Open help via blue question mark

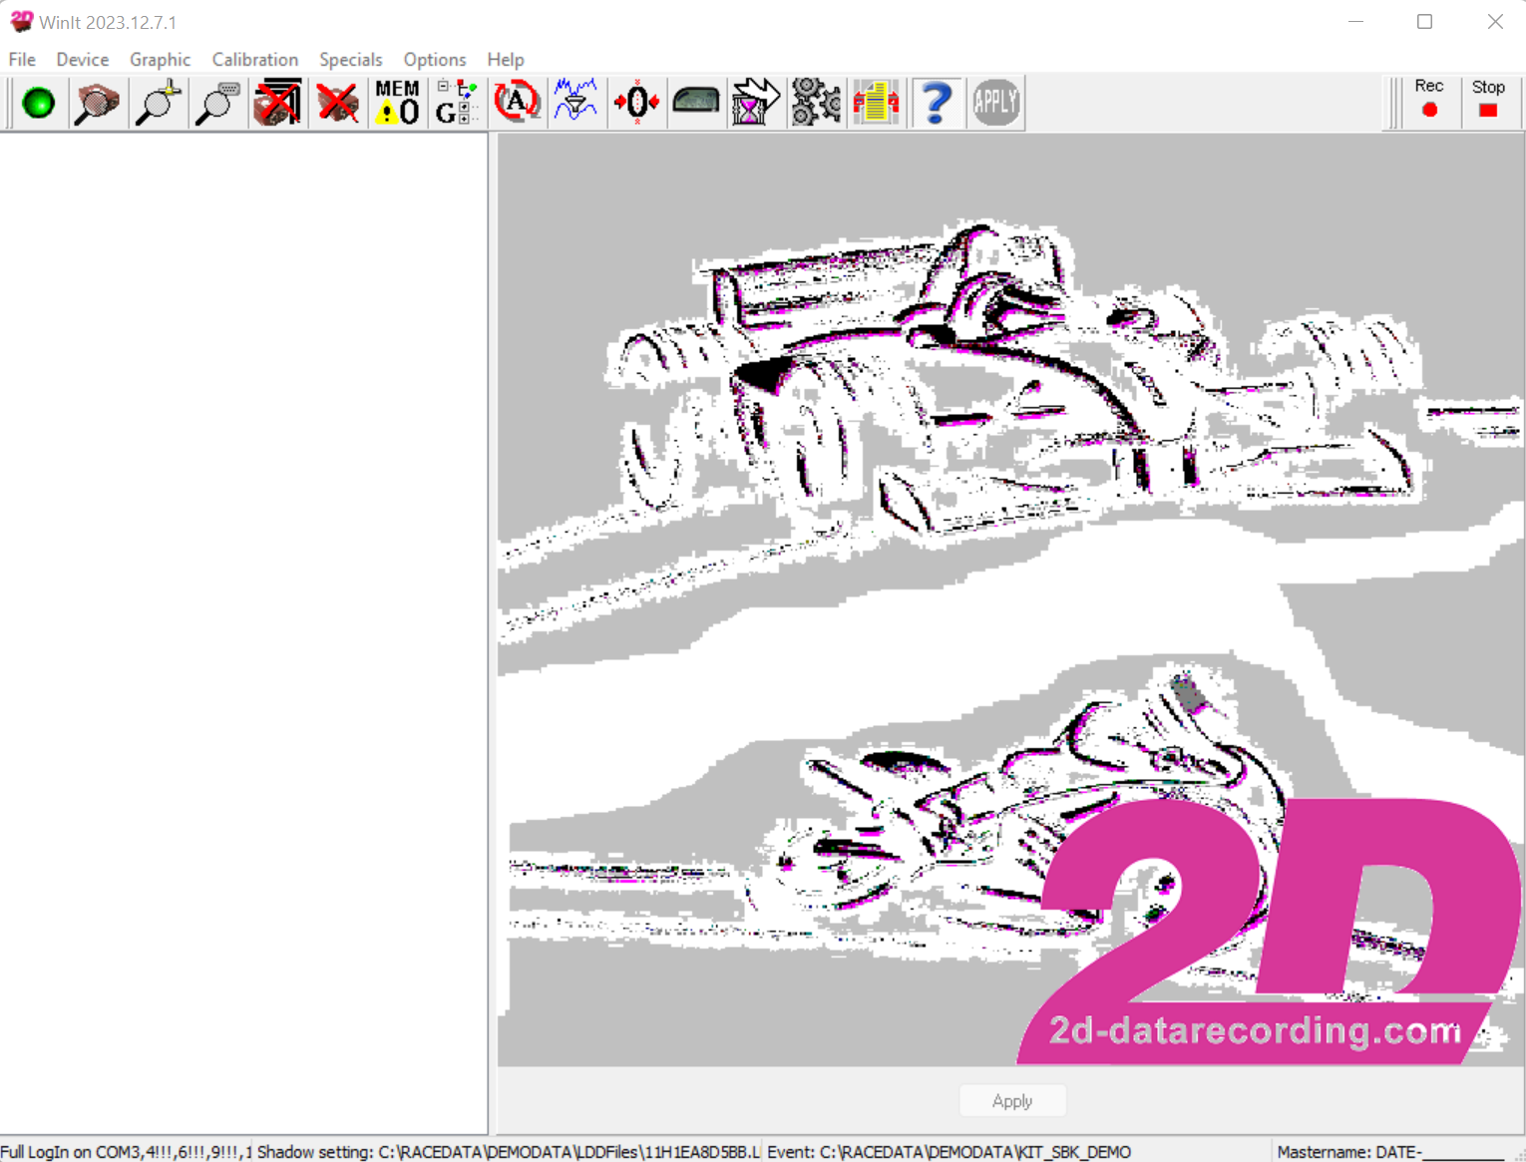coord(936,103)
